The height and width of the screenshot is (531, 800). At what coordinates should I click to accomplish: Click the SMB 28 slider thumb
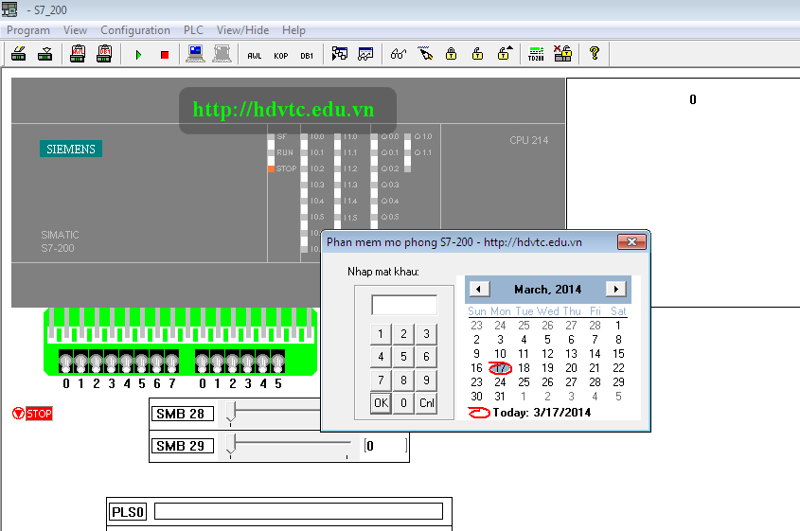[x=231, y=412]
